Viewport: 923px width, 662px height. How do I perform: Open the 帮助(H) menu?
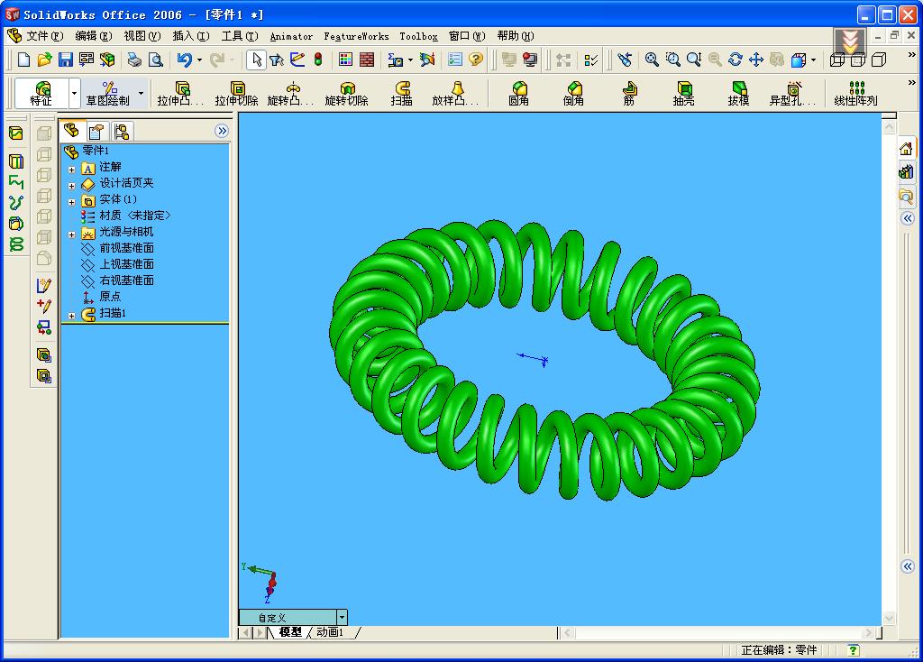click(x=516, y=36)
